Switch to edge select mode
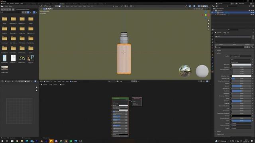The image size is (255, 143). 58,6
